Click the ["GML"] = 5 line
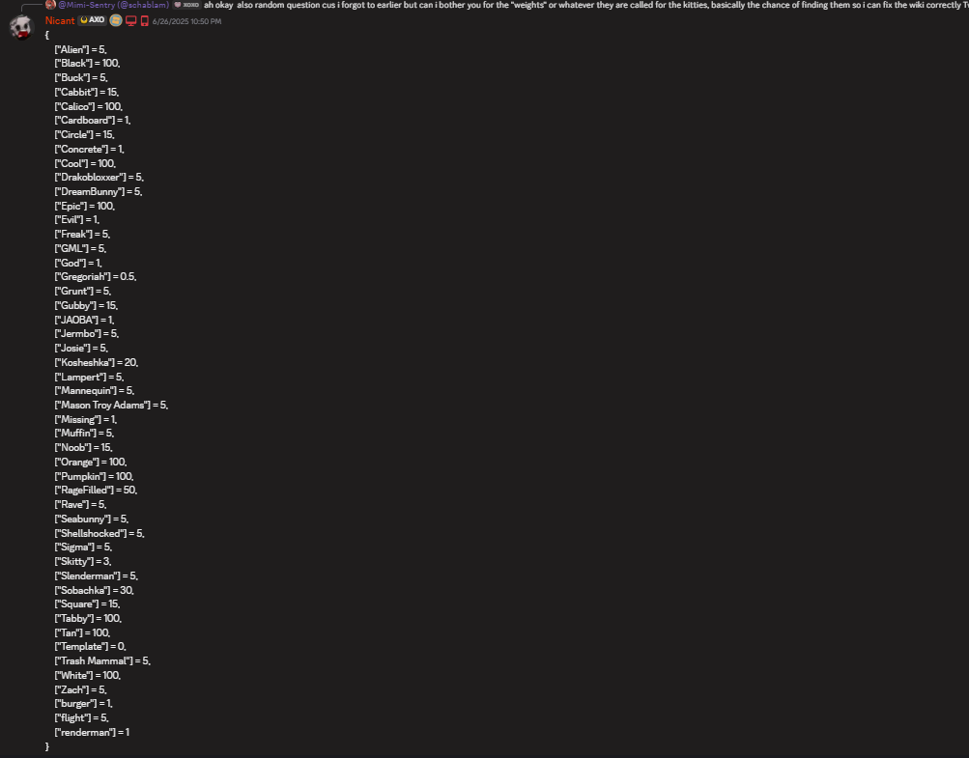Viewport: 969px width, 758px height. click(80, 248)
